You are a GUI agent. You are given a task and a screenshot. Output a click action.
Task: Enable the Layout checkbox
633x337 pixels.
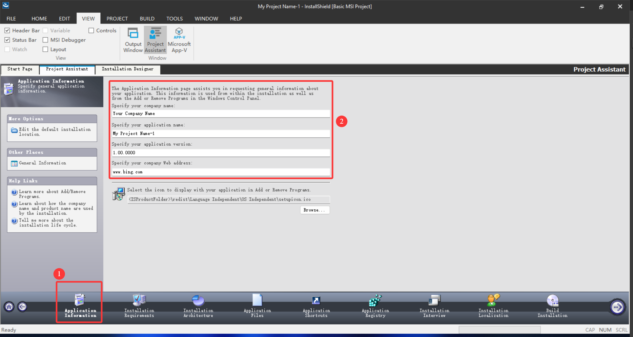(45, 49)
